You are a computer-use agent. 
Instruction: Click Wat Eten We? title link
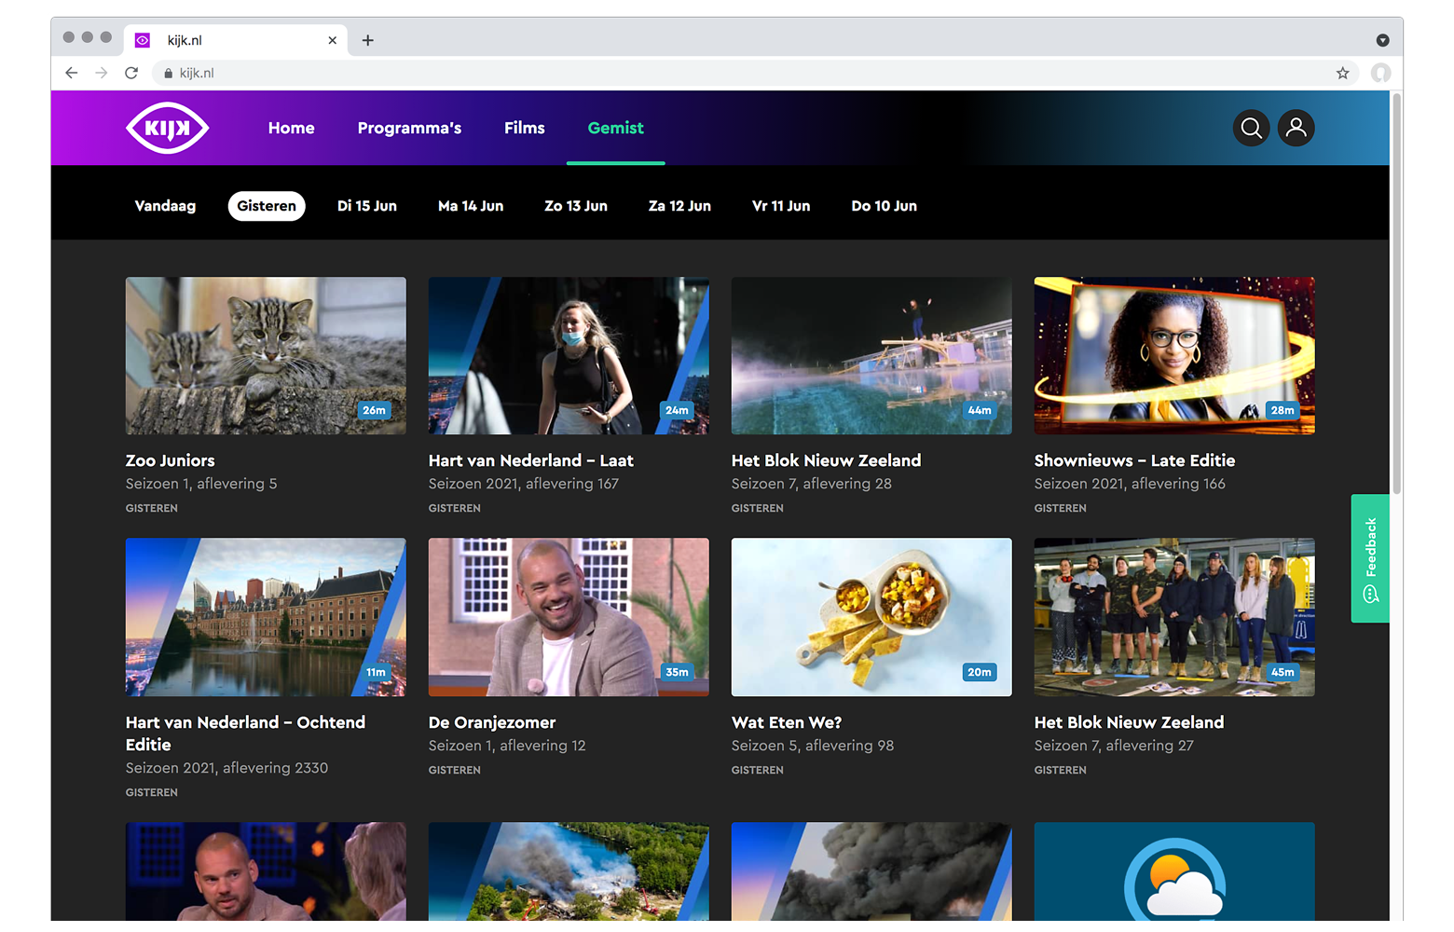coord(787,722)
